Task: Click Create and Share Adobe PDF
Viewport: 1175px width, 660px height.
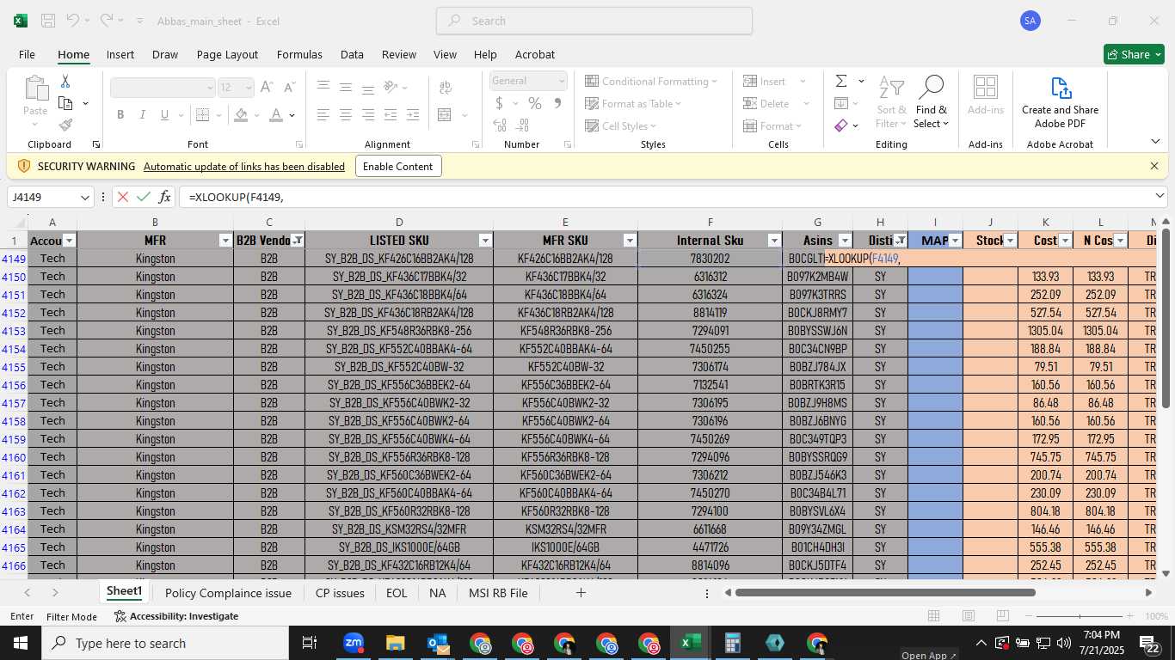Action: pos(1060,102)
